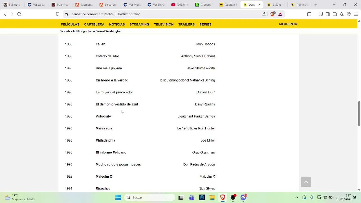Screen dimensions: 361x203
Task: Open La mujer del predicador
Action: 114,92
